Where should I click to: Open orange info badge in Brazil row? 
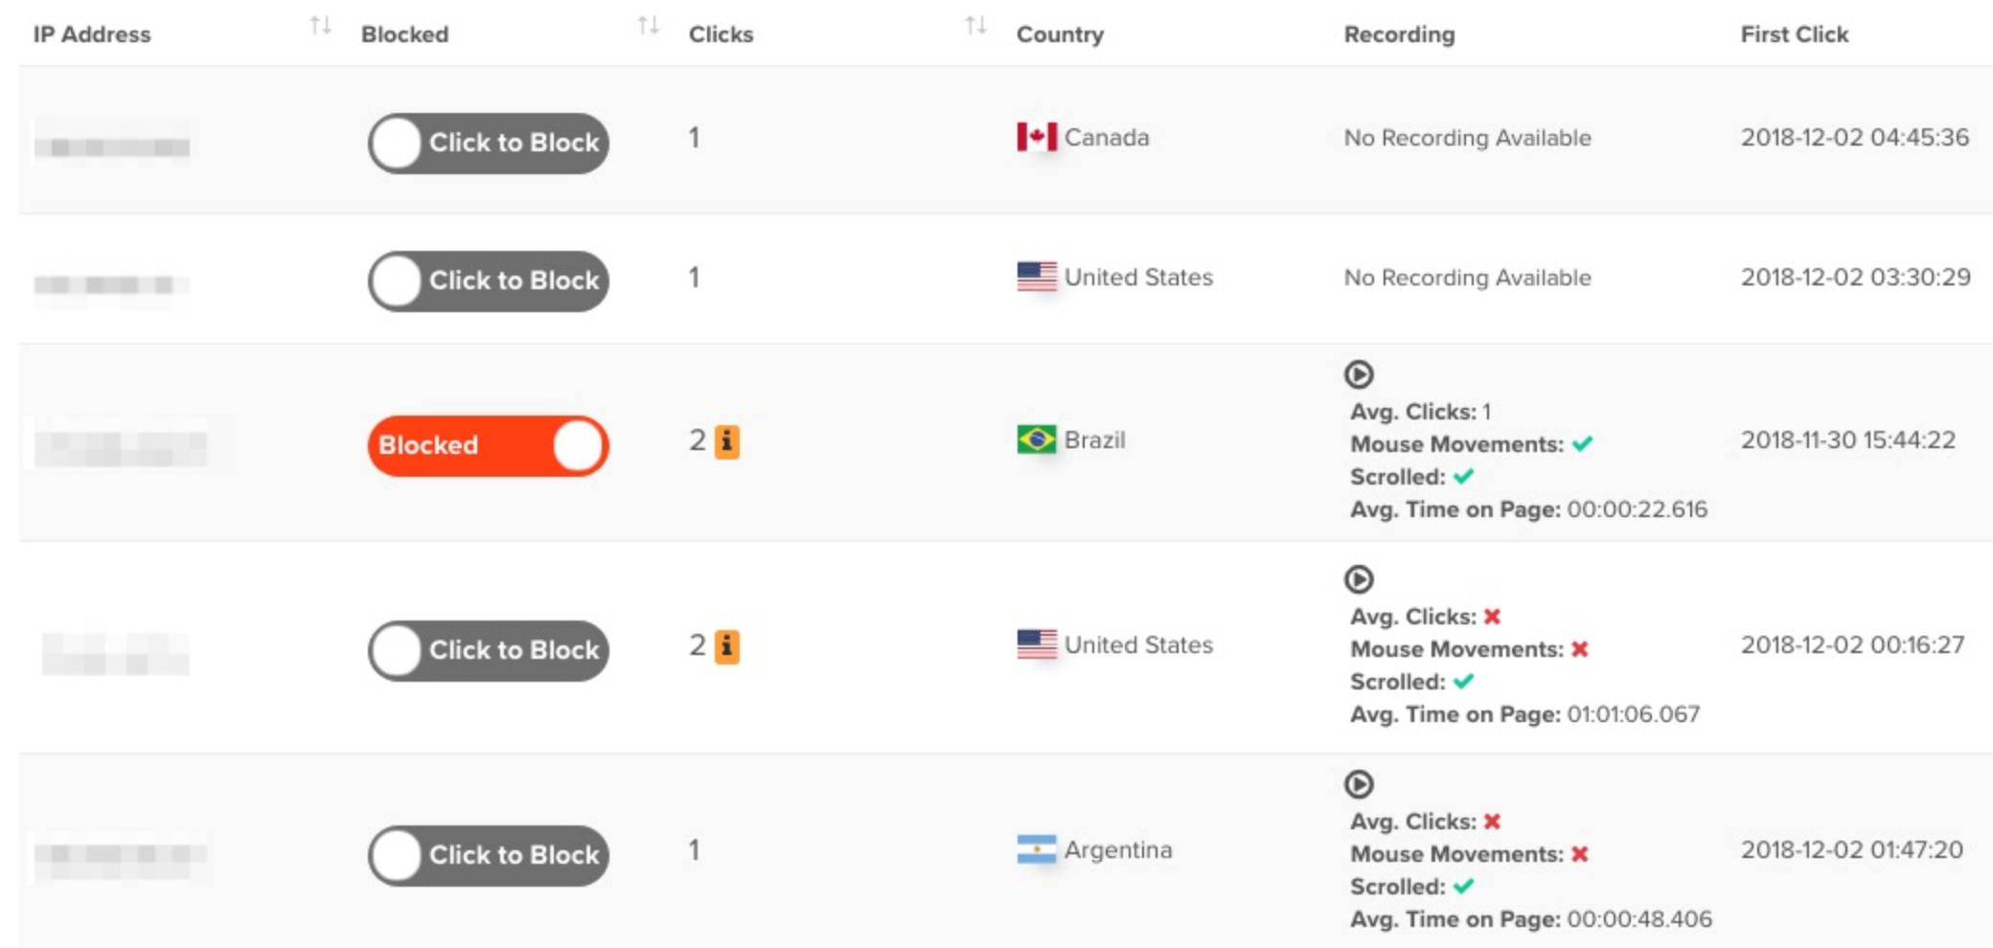coord(727,441)
